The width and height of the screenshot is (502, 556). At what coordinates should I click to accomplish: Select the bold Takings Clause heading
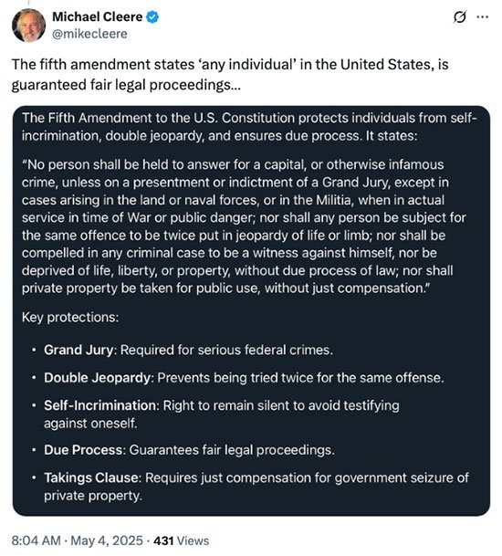click(91, 477)
